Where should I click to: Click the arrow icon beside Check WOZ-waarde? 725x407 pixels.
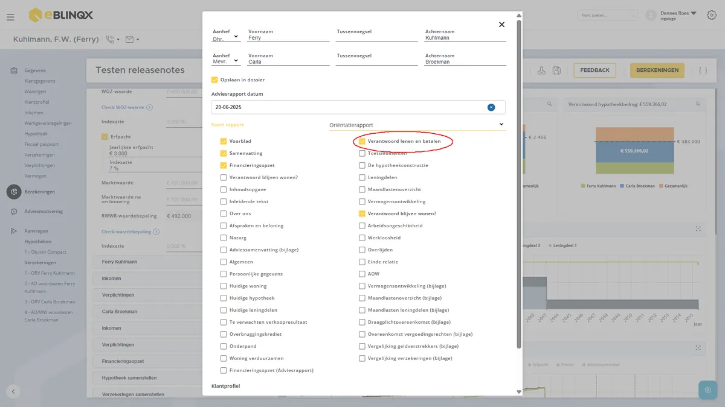tap(149, 107)
